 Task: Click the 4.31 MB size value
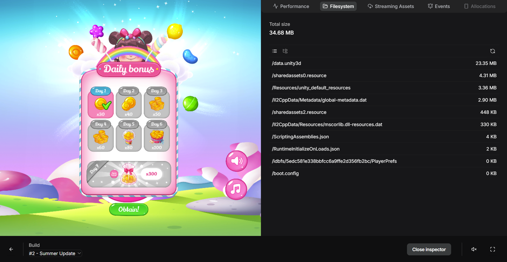click(488, 76)
